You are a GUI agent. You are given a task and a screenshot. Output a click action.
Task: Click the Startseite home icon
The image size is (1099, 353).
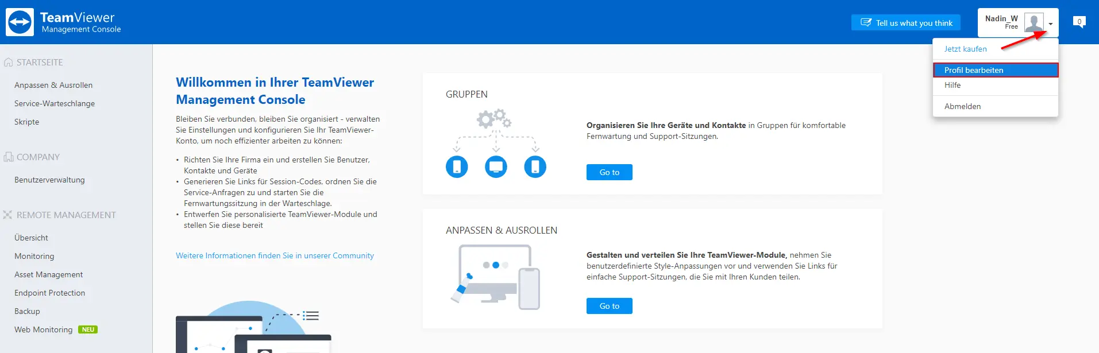point(8,62)
